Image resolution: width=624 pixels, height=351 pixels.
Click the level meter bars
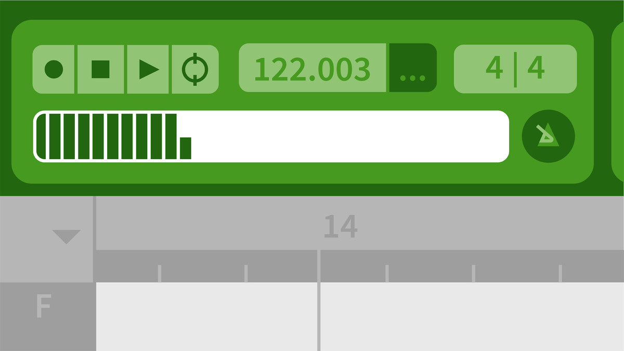pyautogui.click(x=113, y=136)
